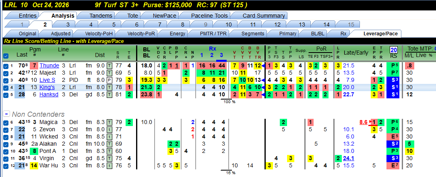Select race tab 3
Image resolution: width=436 pixels, height=177 pixels.
(68, 24)
